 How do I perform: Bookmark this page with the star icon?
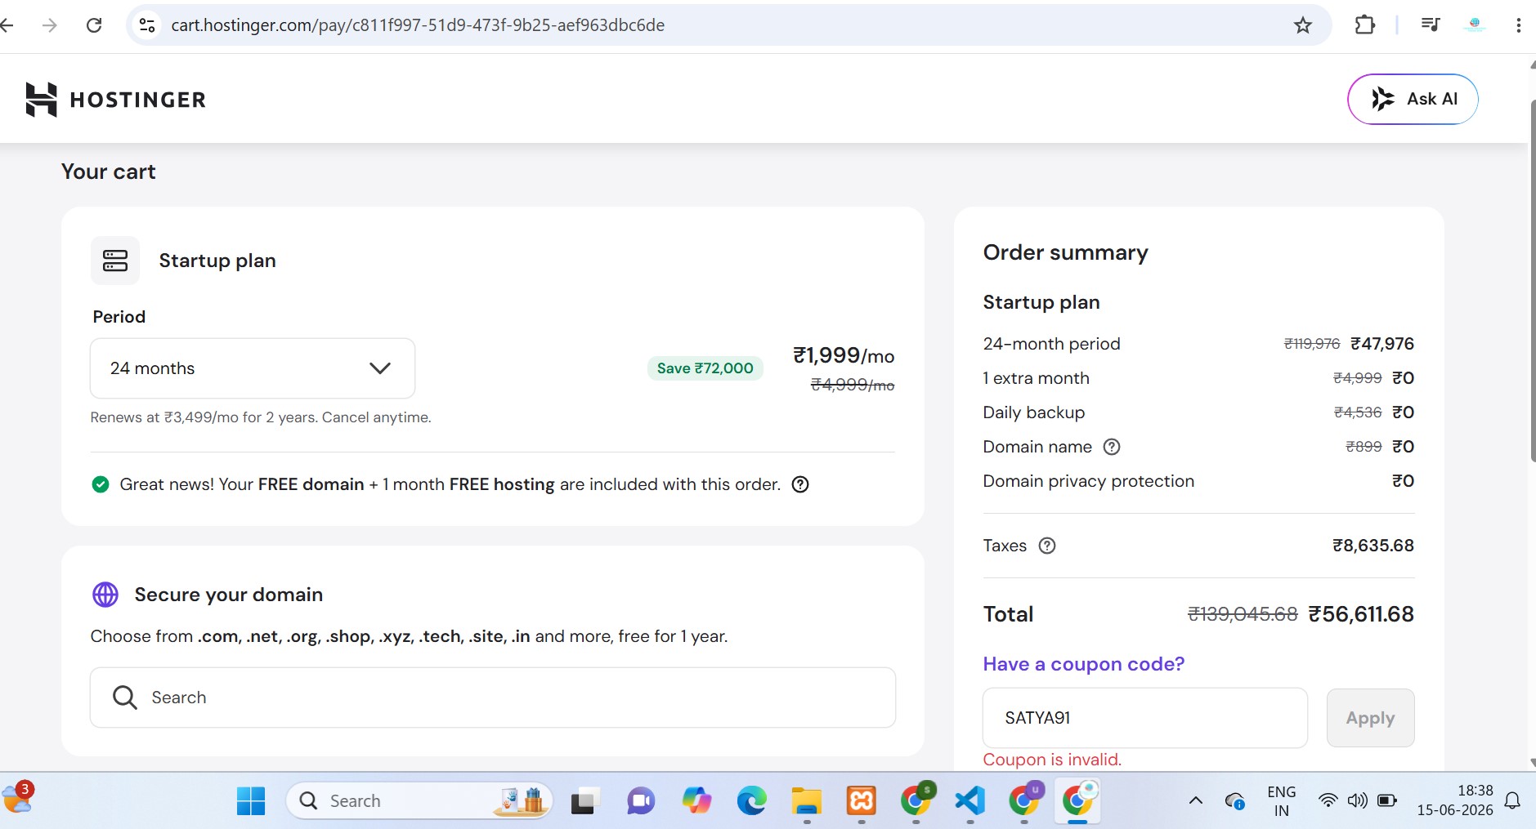point(1303,25)
